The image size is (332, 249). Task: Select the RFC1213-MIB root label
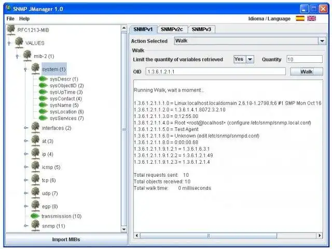tap(33, 30)
